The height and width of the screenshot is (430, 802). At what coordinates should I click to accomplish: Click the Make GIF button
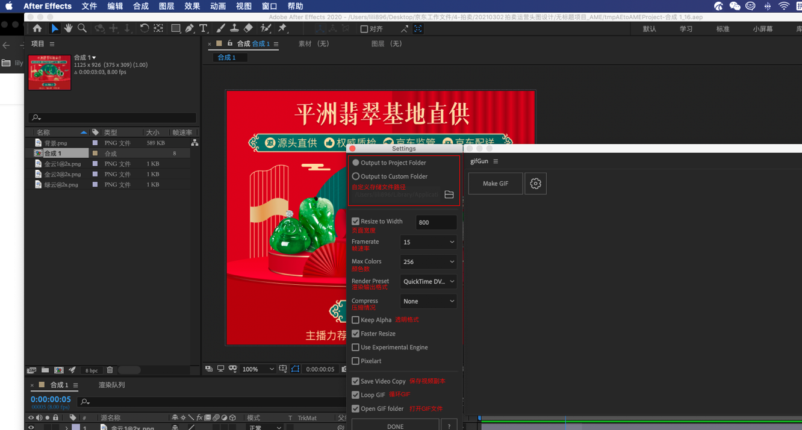[x=496, y=183]
